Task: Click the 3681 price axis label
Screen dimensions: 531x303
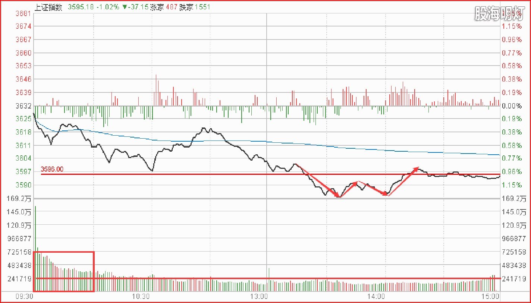Action: [x=24, y=13]
